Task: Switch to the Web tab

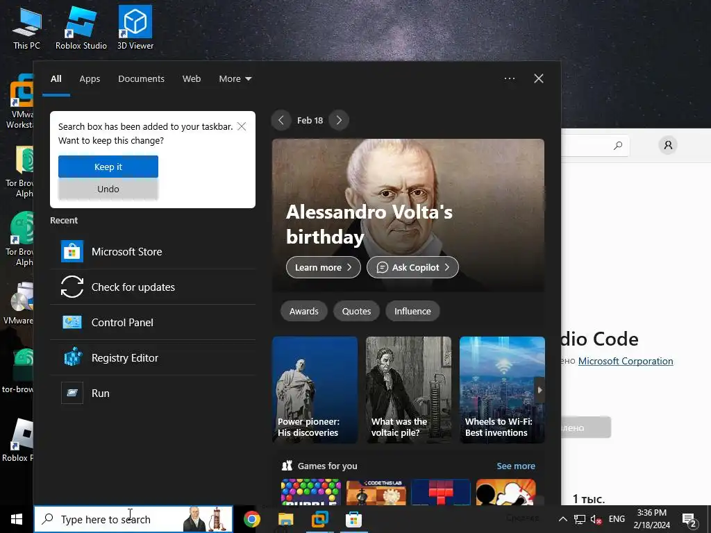Action: click(x=192, y=79)
